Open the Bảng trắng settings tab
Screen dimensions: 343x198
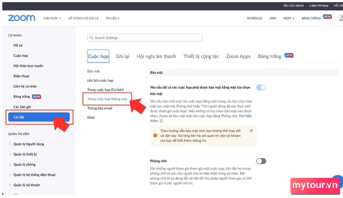pos(269,56)
